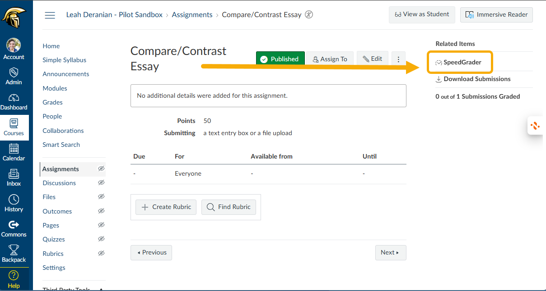Click the Assign To button
546x291 pixels.
click(x=330, y=59)
